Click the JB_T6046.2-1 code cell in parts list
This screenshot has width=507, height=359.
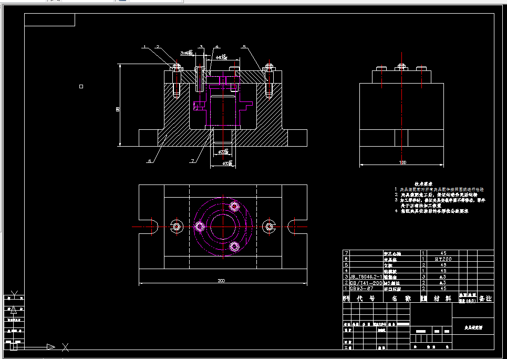coord(366,276)
